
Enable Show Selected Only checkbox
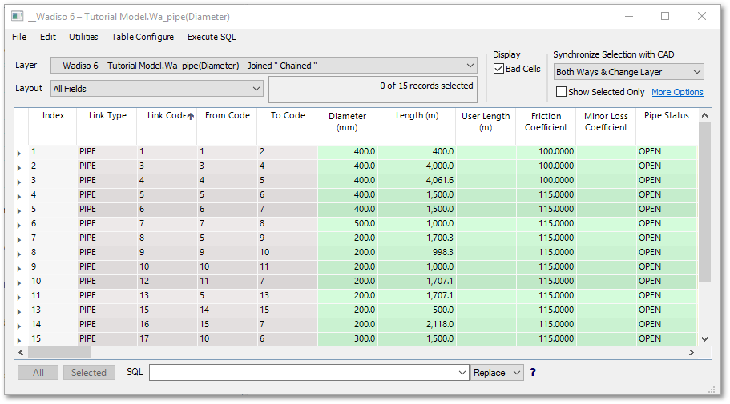[562, 91]
